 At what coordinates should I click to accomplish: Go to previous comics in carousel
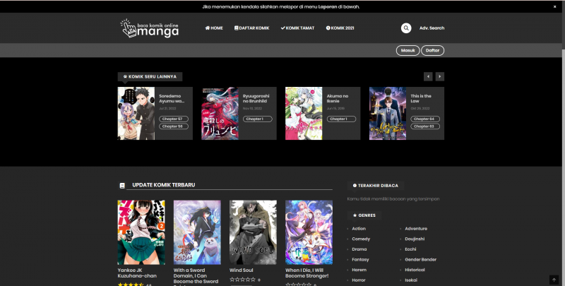(428, 76)
